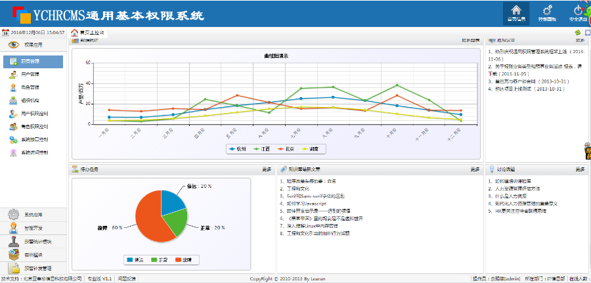Click the fullscreen icon beside refresh
Image resolution: width=591 pixels, height=283 pixels.
coord(588,32)
